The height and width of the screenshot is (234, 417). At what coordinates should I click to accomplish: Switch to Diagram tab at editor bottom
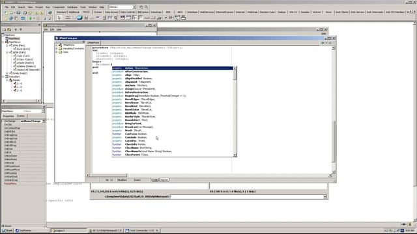pyautogui.click(x=164, y=180)
